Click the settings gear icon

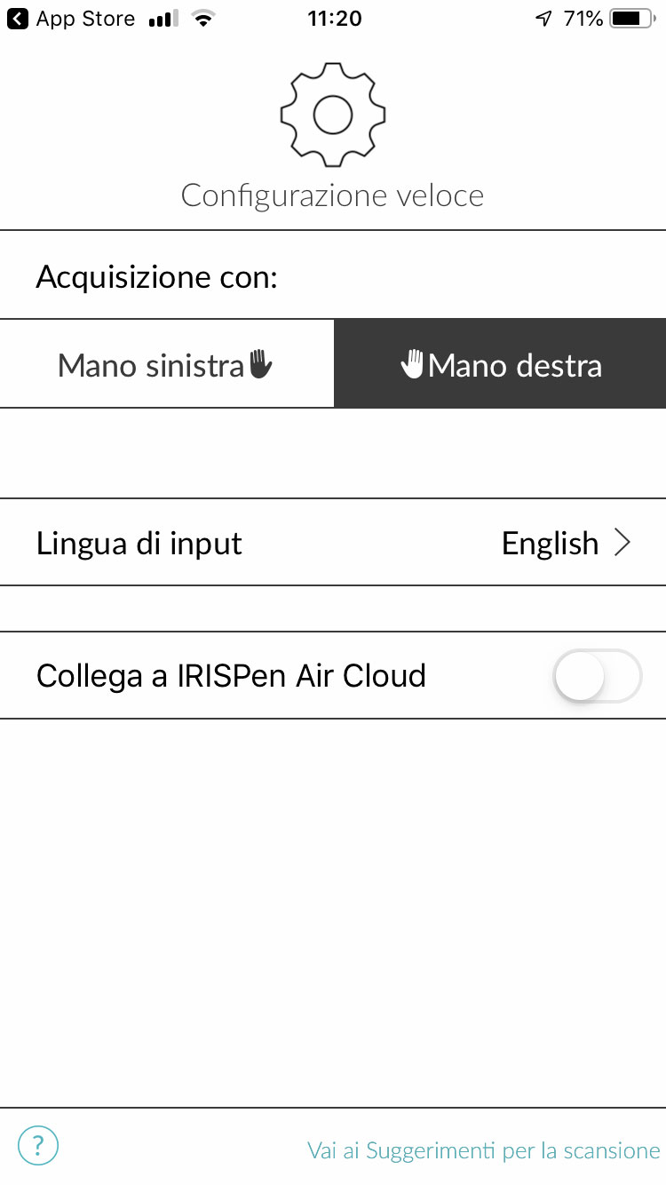point(333,114)
